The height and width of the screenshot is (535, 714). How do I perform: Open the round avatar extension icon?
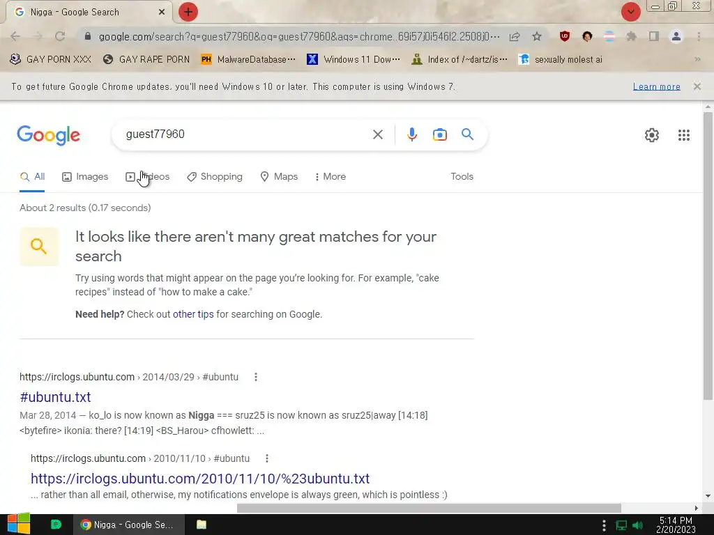pos(587,36)
